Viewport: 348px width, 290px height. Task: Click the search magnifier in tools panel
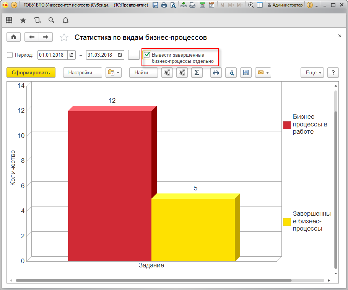[x=51, y=20]
